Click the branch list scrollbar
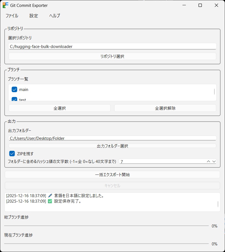Screen dimensions: 225x252 point(215,91)
